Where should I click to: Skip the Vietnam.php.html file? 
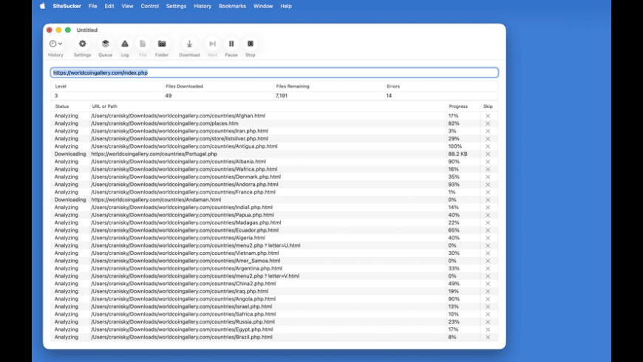[x=488, y=253]
